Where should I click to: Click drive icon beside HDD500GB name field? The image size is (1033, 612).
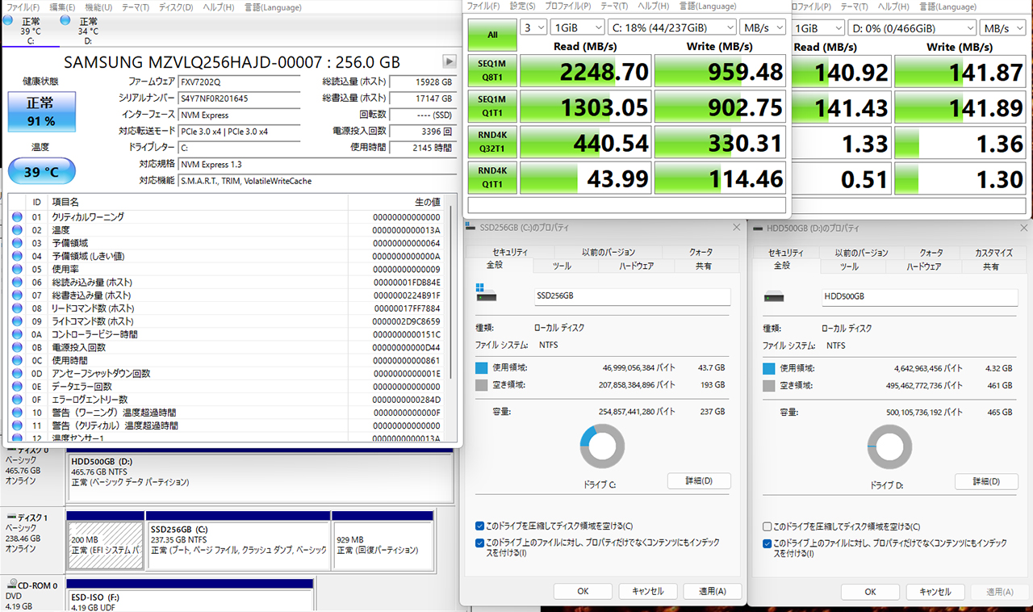click(x=774, y=296)
